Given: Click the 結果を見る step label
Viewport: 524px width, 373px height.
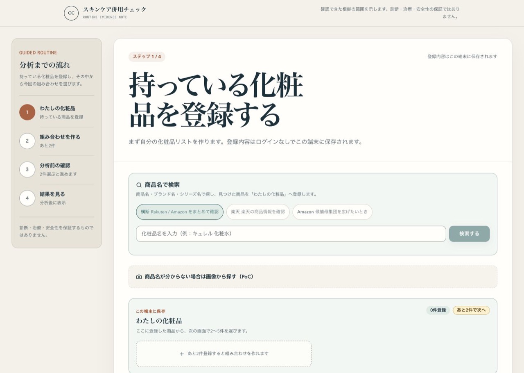Looking at the screenshot, I should click(52, 194).
